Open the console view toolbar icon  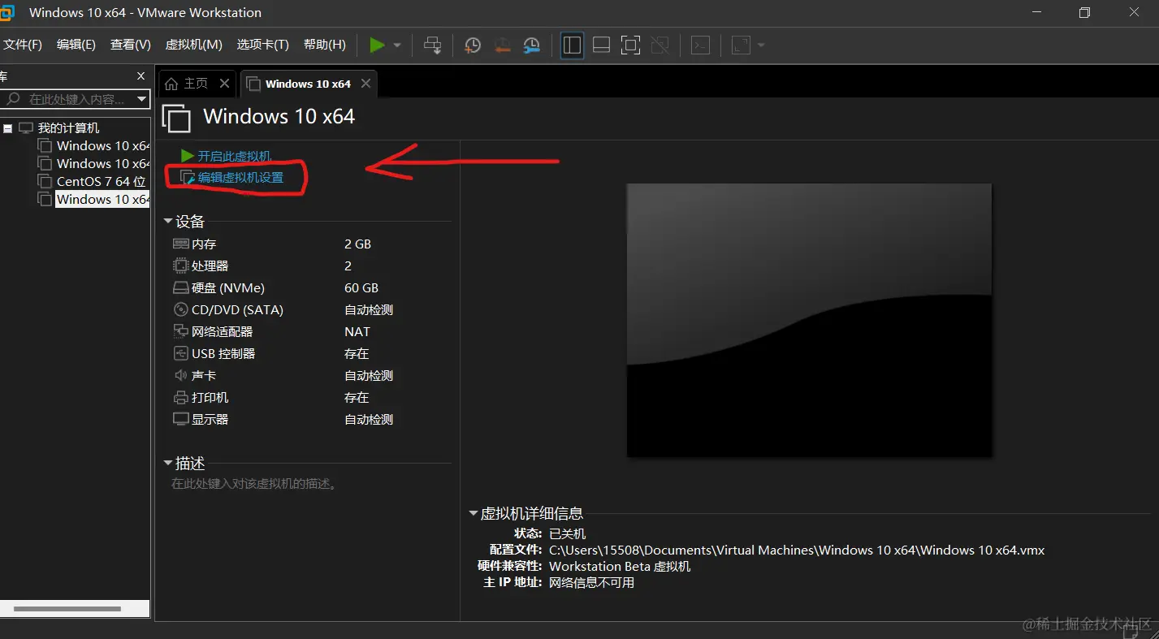[700, 45]
